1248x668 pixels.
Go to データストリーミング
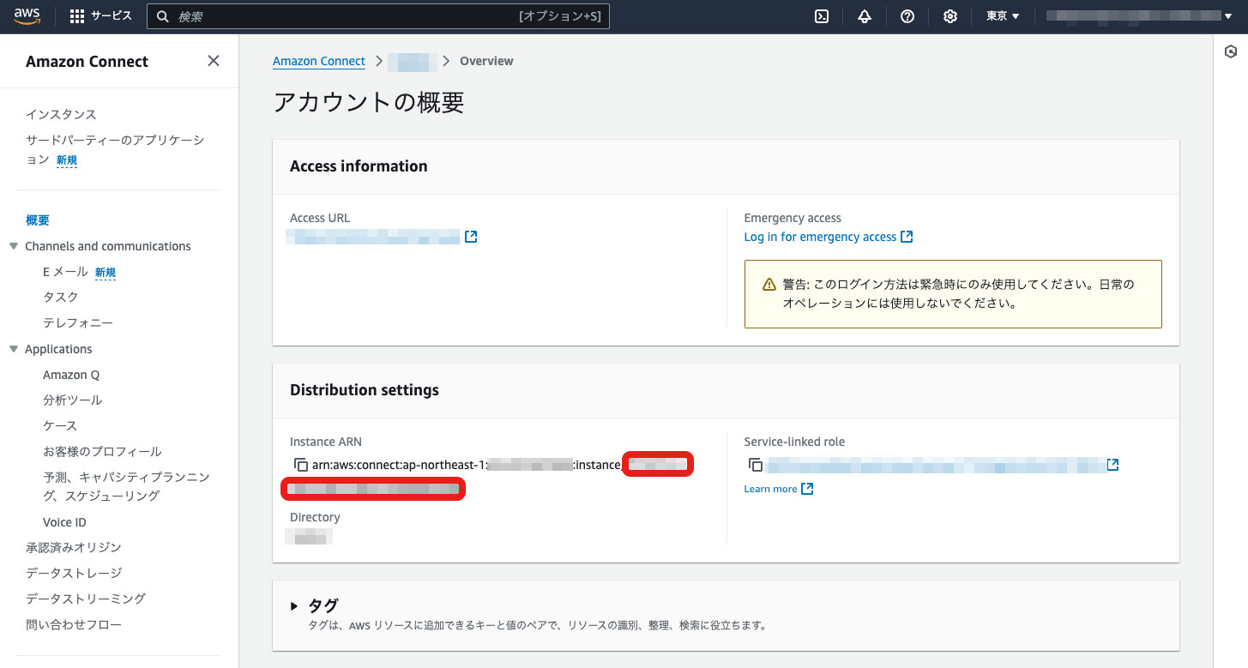(x=86, y=599)
